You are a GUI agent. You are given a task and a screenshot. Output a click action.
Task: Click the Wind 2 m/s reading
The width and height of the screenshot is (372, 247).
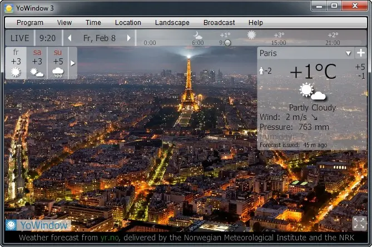283,117
